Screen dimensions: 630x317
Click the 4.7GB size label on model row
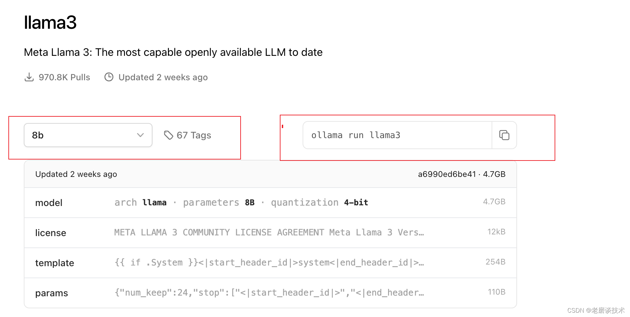pos(494,202)
